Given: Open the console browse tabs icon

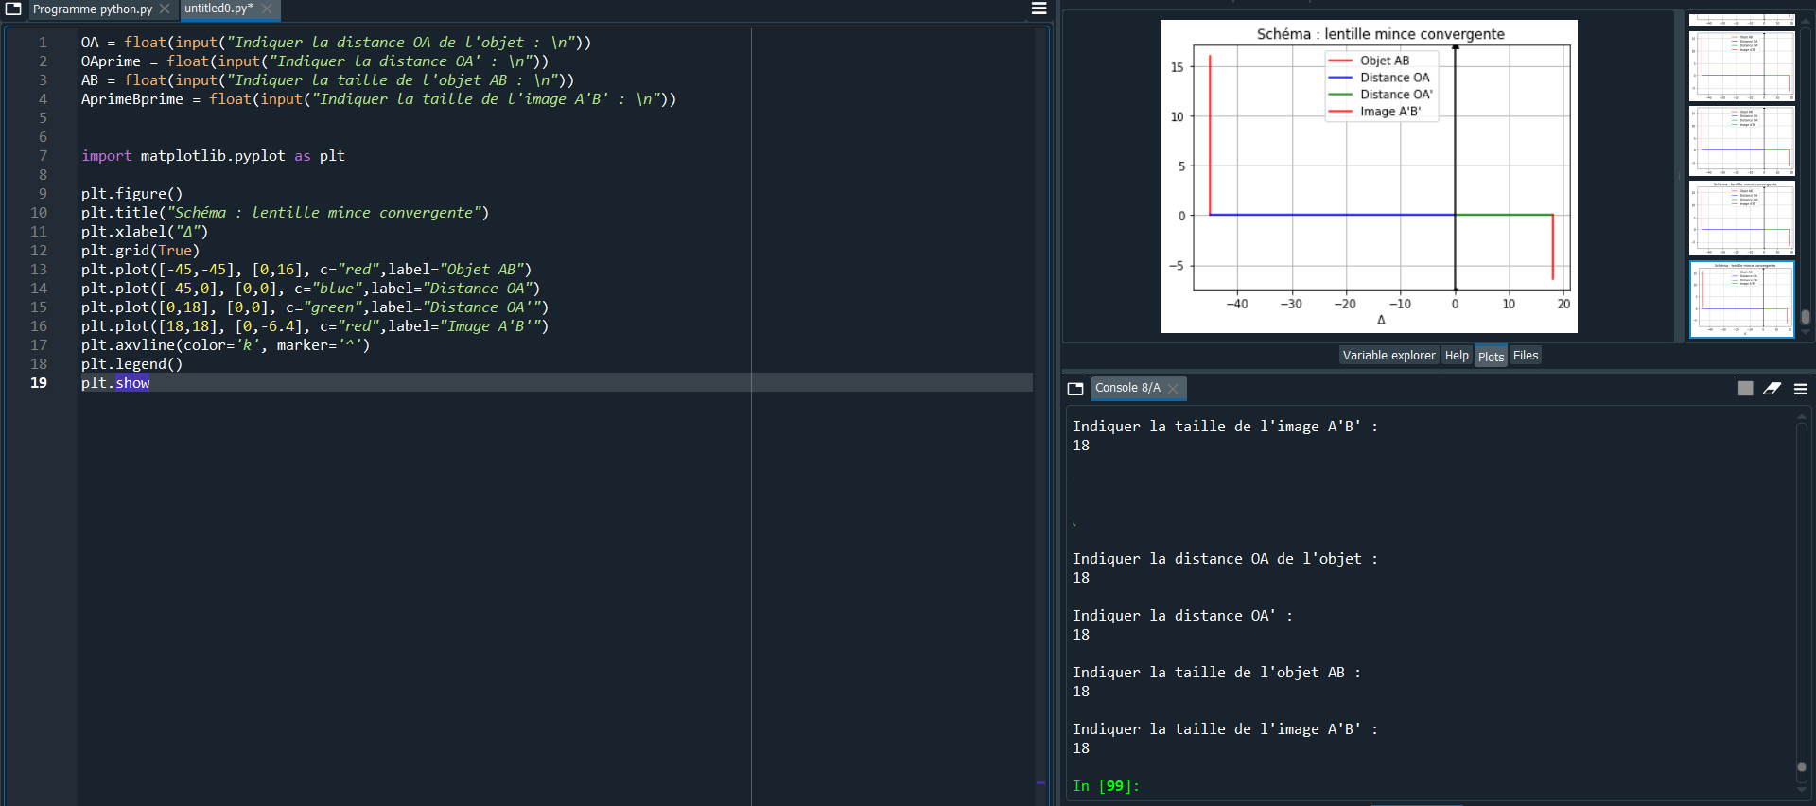Looking at the screenshot, I should tap(1075, 388).
